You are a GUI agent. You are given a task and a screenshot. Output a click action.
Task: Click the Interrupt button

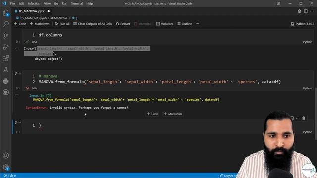coord(142,24)
